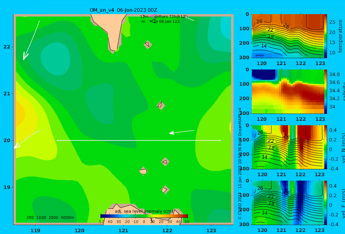Click the vel. N color scale bar
The image size is (345, 234).
[x=325, y=147]
